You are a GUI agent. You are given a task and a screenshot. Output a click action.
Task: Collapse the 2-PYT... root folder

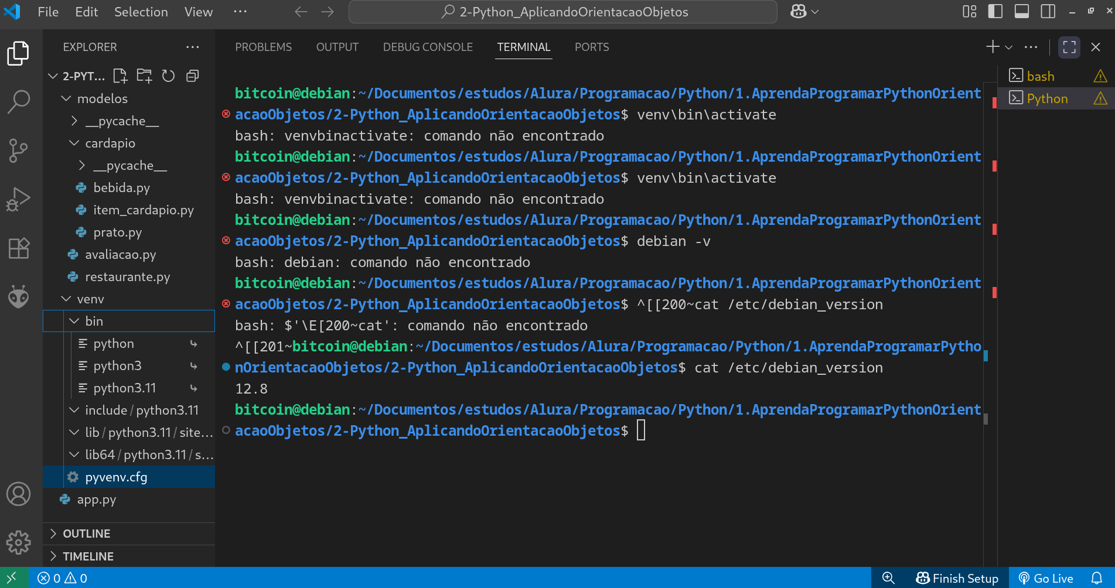pyautogui.click(x=53, y=76)
